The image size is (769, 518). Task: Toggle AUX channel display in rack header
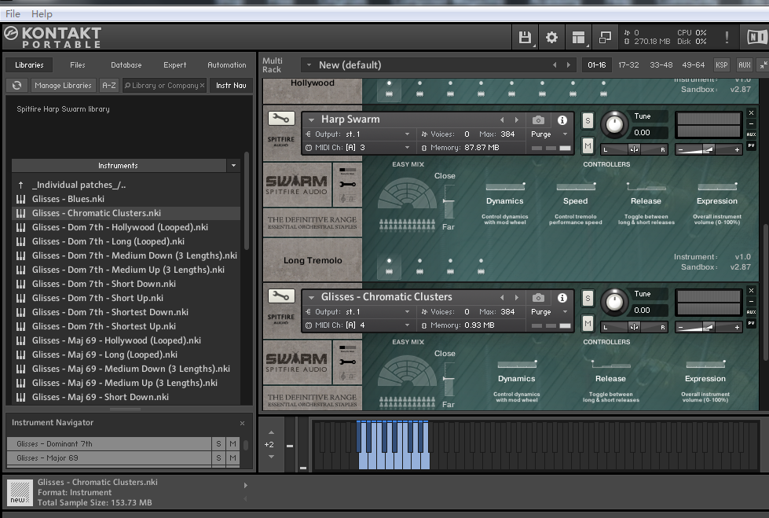click(745, 64)
